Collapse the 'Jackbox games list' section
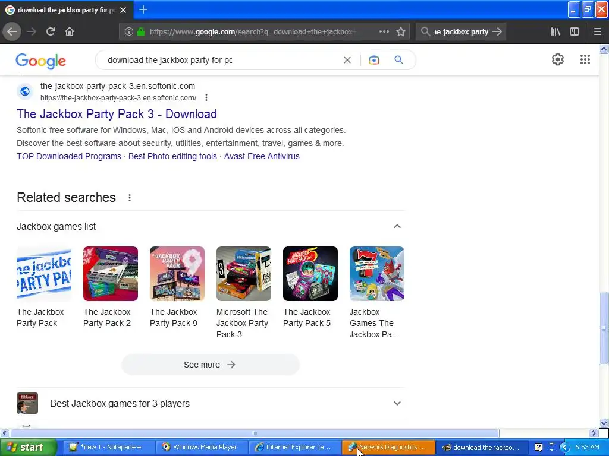 coord(397,226)
